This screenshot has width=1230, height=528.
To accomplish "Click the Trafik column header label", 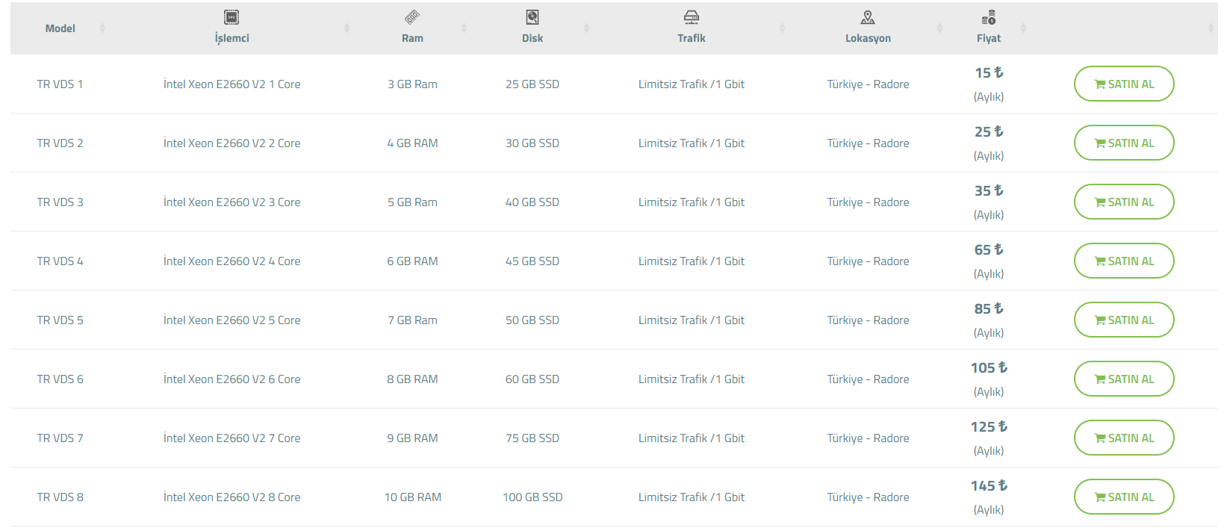I will point(692,38).
